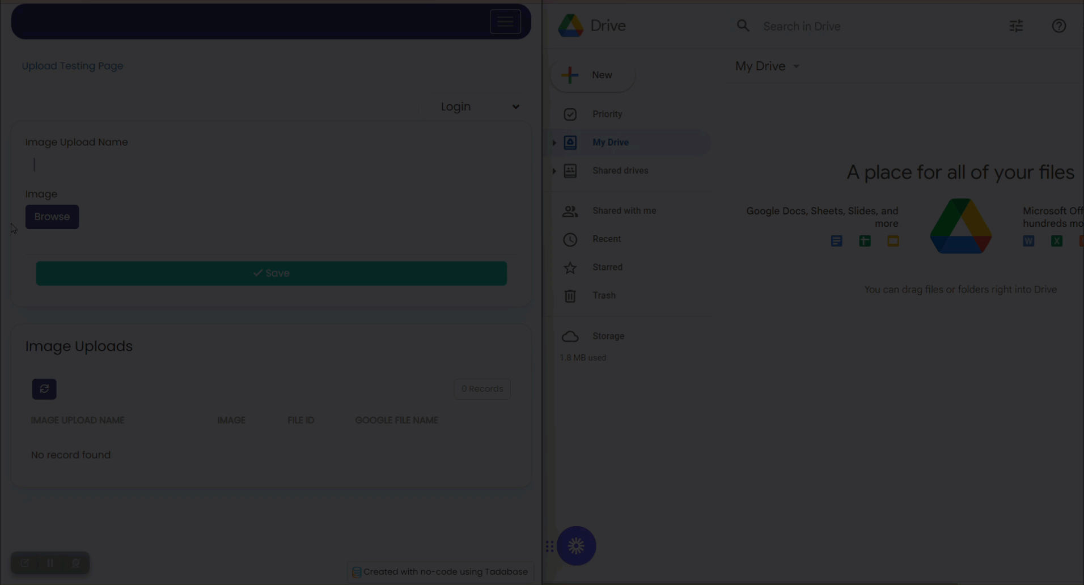Expand the Login dropdown
The height and width of the screenshot is (585, 1084).
point(480,107)
